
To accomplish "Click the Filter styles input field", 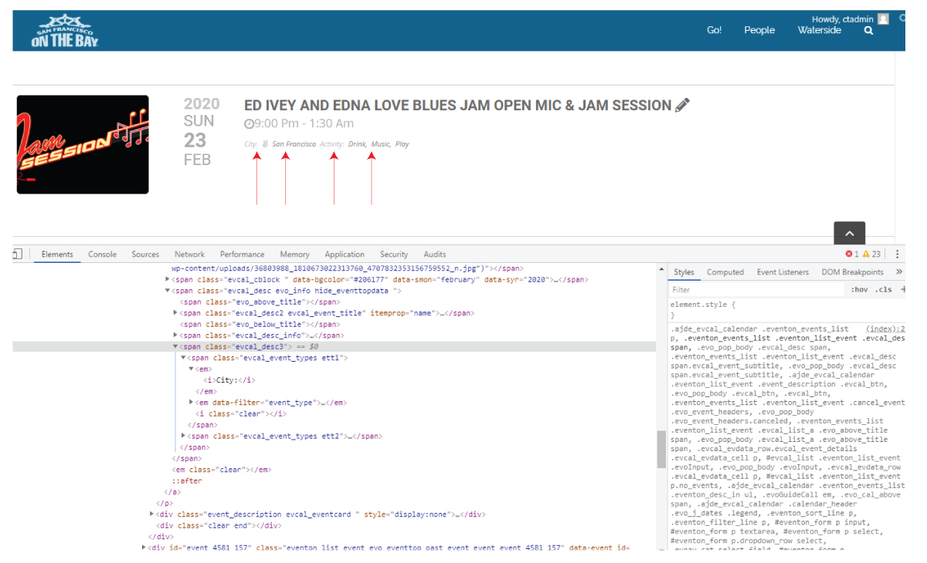I will (x=757, y=290).
